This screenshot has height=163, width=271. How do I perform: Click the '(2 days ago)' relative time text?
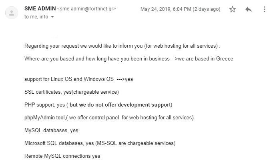[x=207, y=9]
